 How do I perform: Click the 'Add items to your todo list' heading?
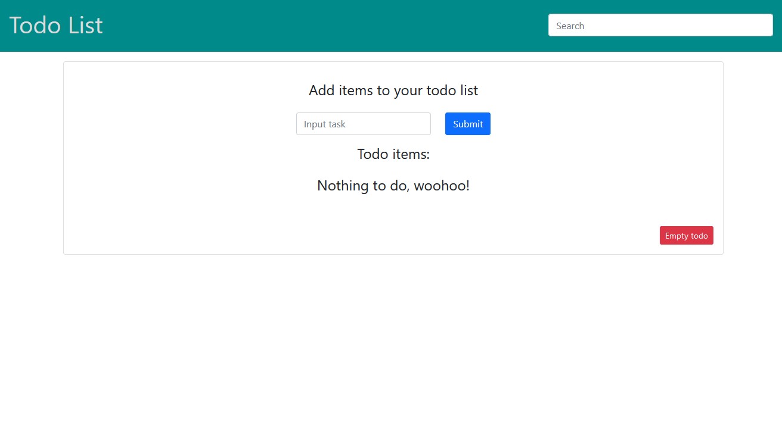click(393, 90)
